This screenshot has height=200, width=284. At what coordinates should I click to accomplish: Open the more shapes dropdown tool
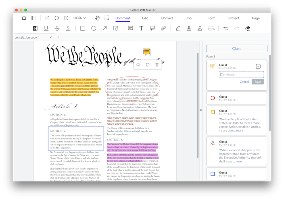click(116, 28)
